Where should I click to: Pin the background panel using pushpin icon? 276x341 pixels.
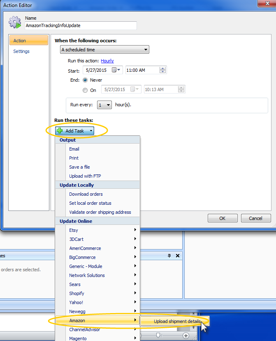169,256
